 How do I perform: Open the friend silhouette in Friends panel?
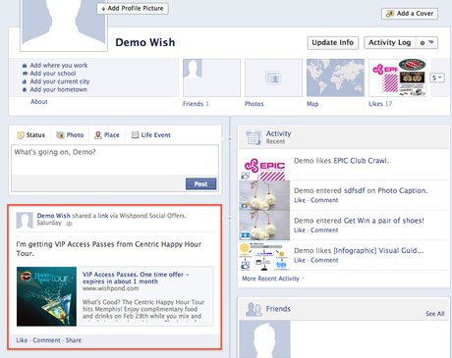[x=264, y=339]
